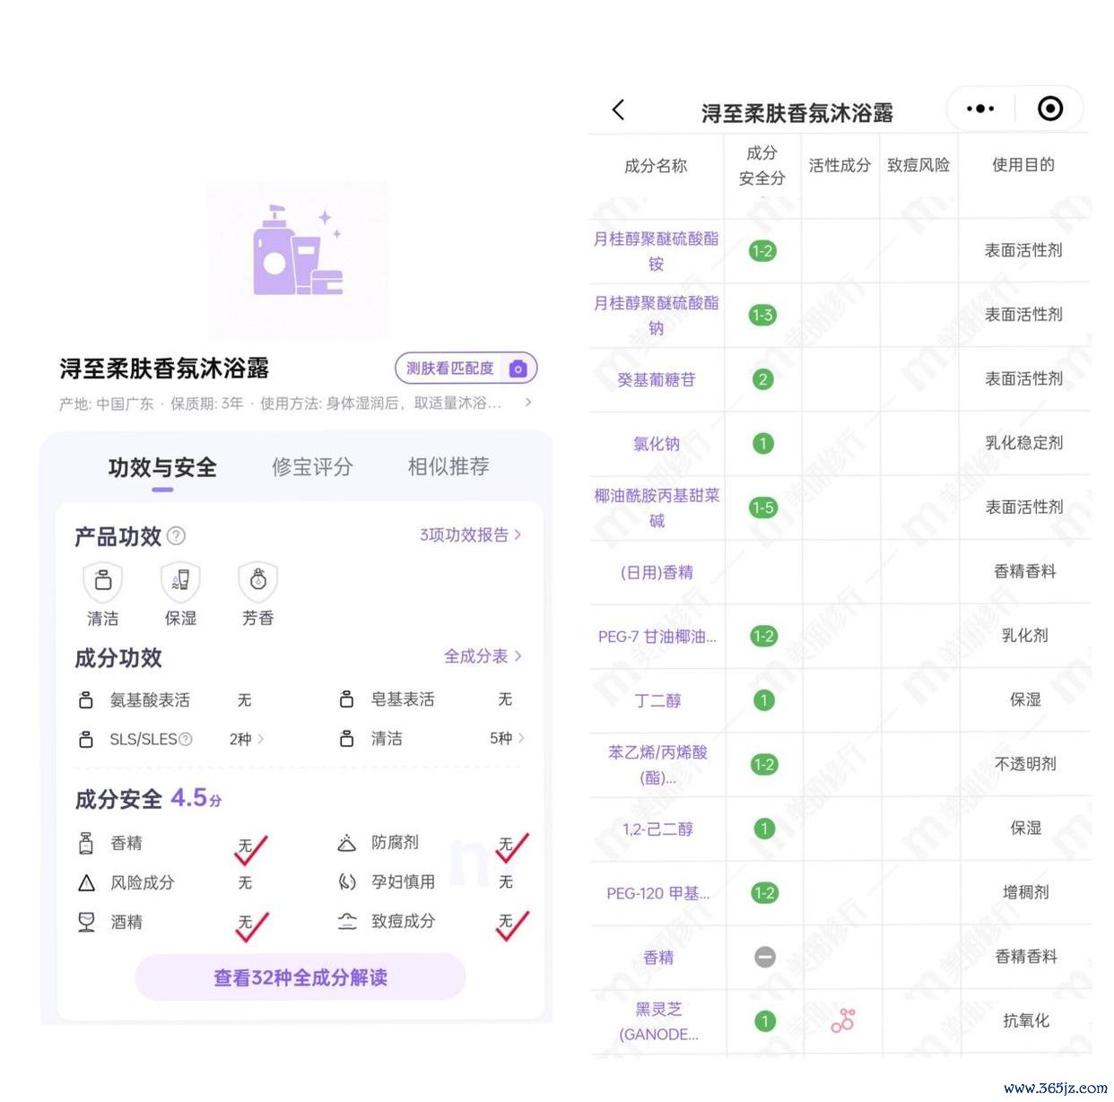Select the 芳香 efficacy icon
The image size is (1114, 1102).
[x=258, y=581]
